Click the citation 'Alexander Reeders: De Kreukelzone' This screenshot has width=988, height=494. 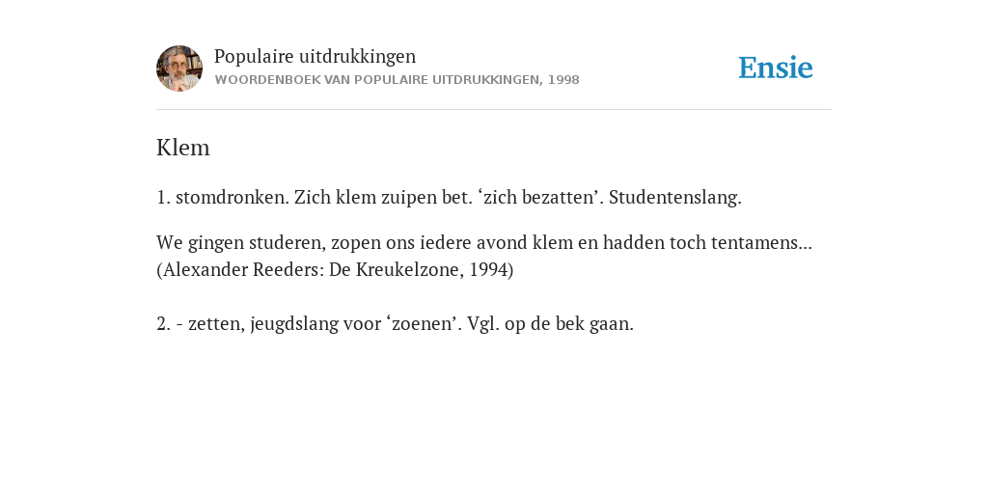click(x=335, y=270)
